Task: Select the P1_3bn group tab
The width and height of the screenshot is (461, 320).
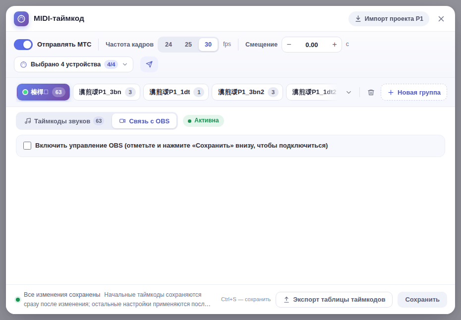Action: pos(107,92)
